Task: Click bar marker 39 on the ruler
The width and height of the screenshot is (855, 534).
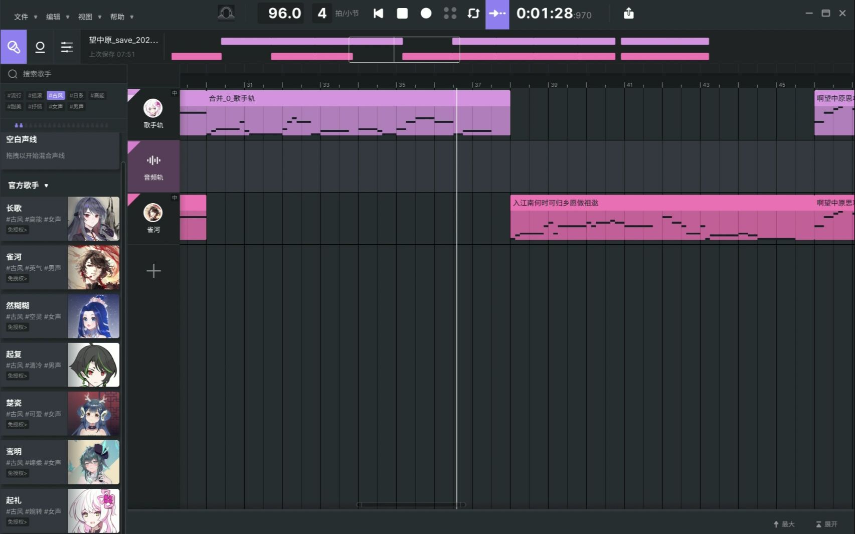Action: click(554, 85)
